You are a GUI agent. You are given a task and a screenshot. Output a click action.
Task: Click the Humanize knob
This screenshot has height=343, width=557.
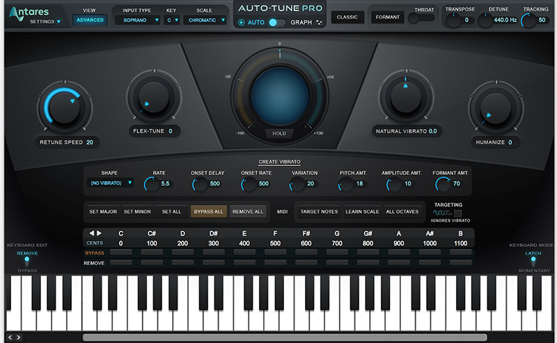[x=496, y=108]
